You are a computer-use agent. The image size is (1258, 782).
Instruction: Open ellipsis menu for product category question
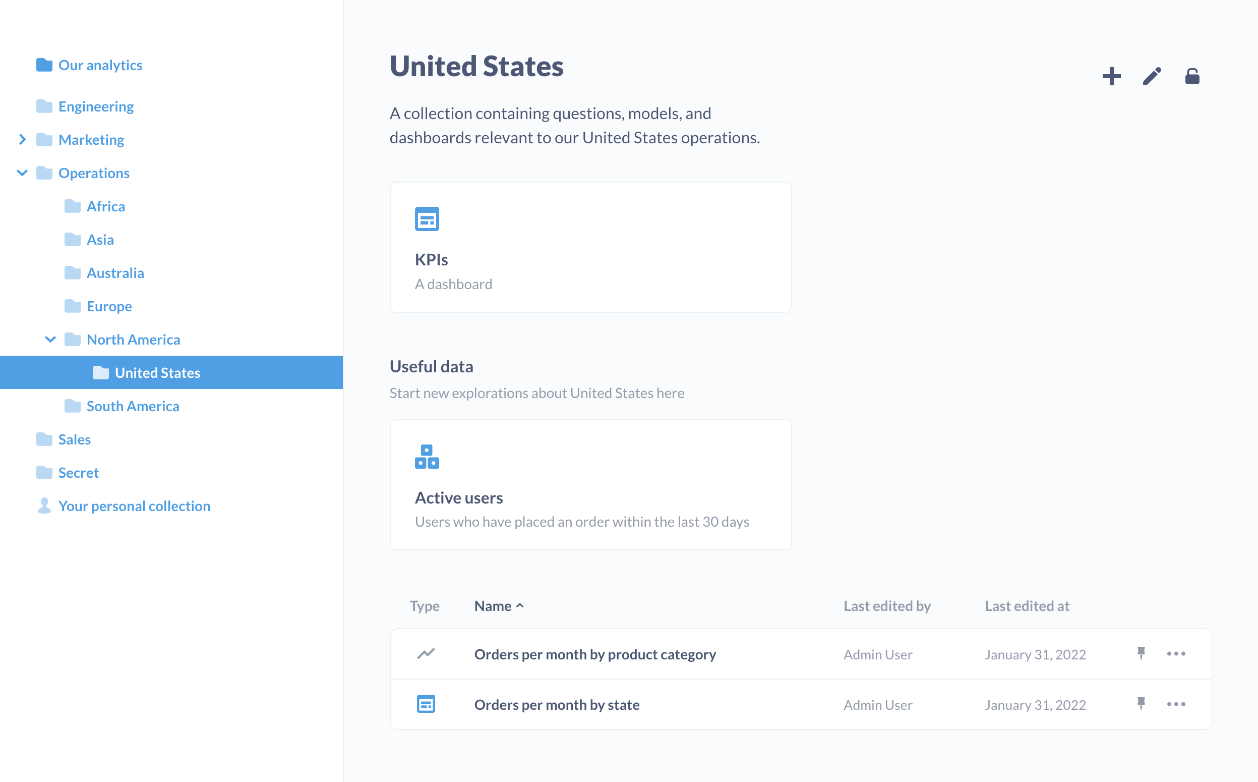(1176, 654)
